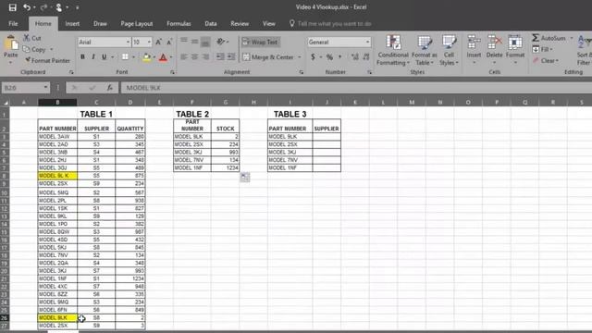
Task: Click the Delete cells icon
Action: (494, 43)
